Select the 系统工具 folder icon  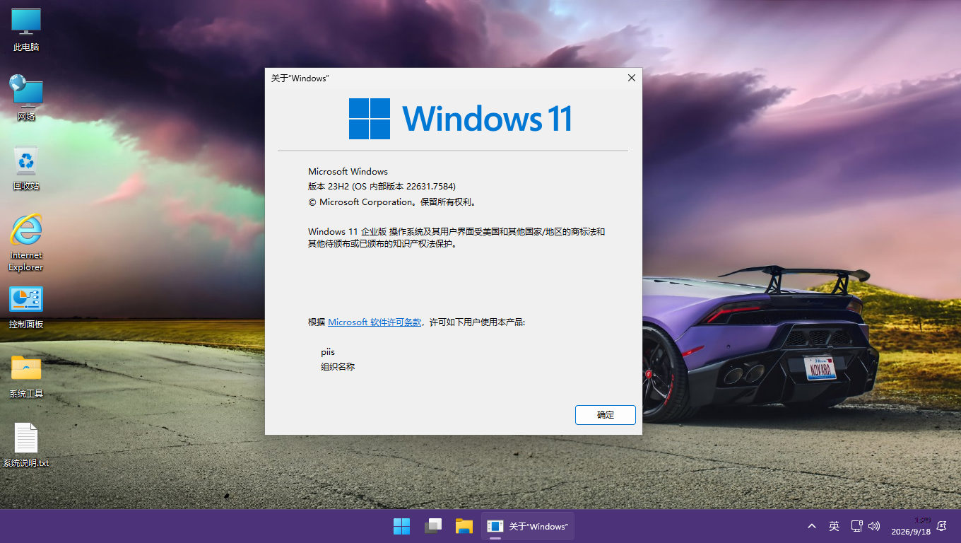[26, 376]
